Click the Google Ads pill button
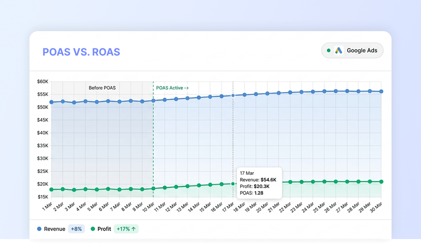 352,51
